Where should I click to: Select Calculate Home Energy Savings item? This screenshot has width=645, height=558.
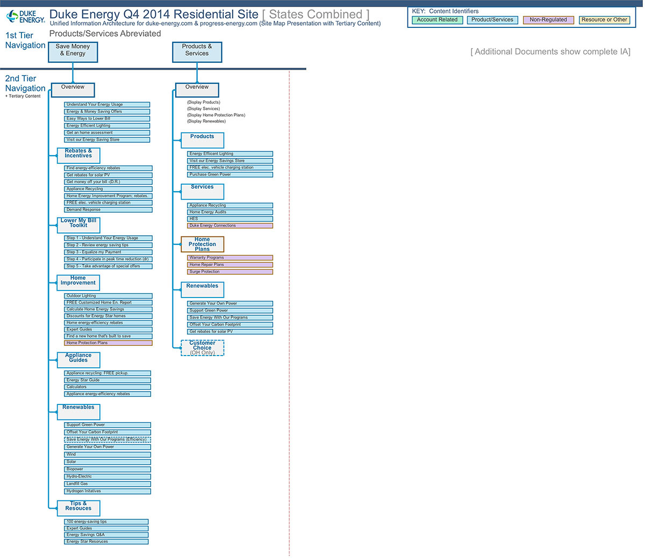click(108, 309)
